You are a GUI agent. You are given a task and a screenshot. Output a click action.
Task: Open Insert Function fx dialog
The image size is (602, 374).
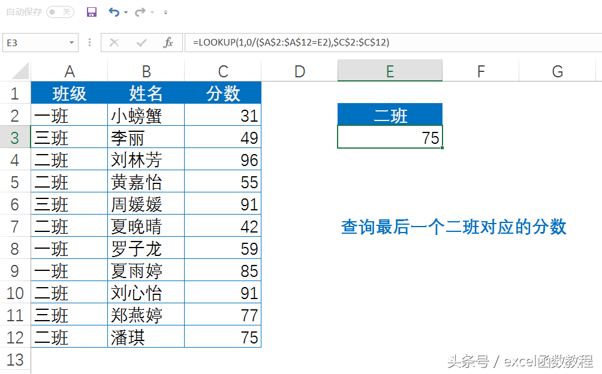(168, 43)
